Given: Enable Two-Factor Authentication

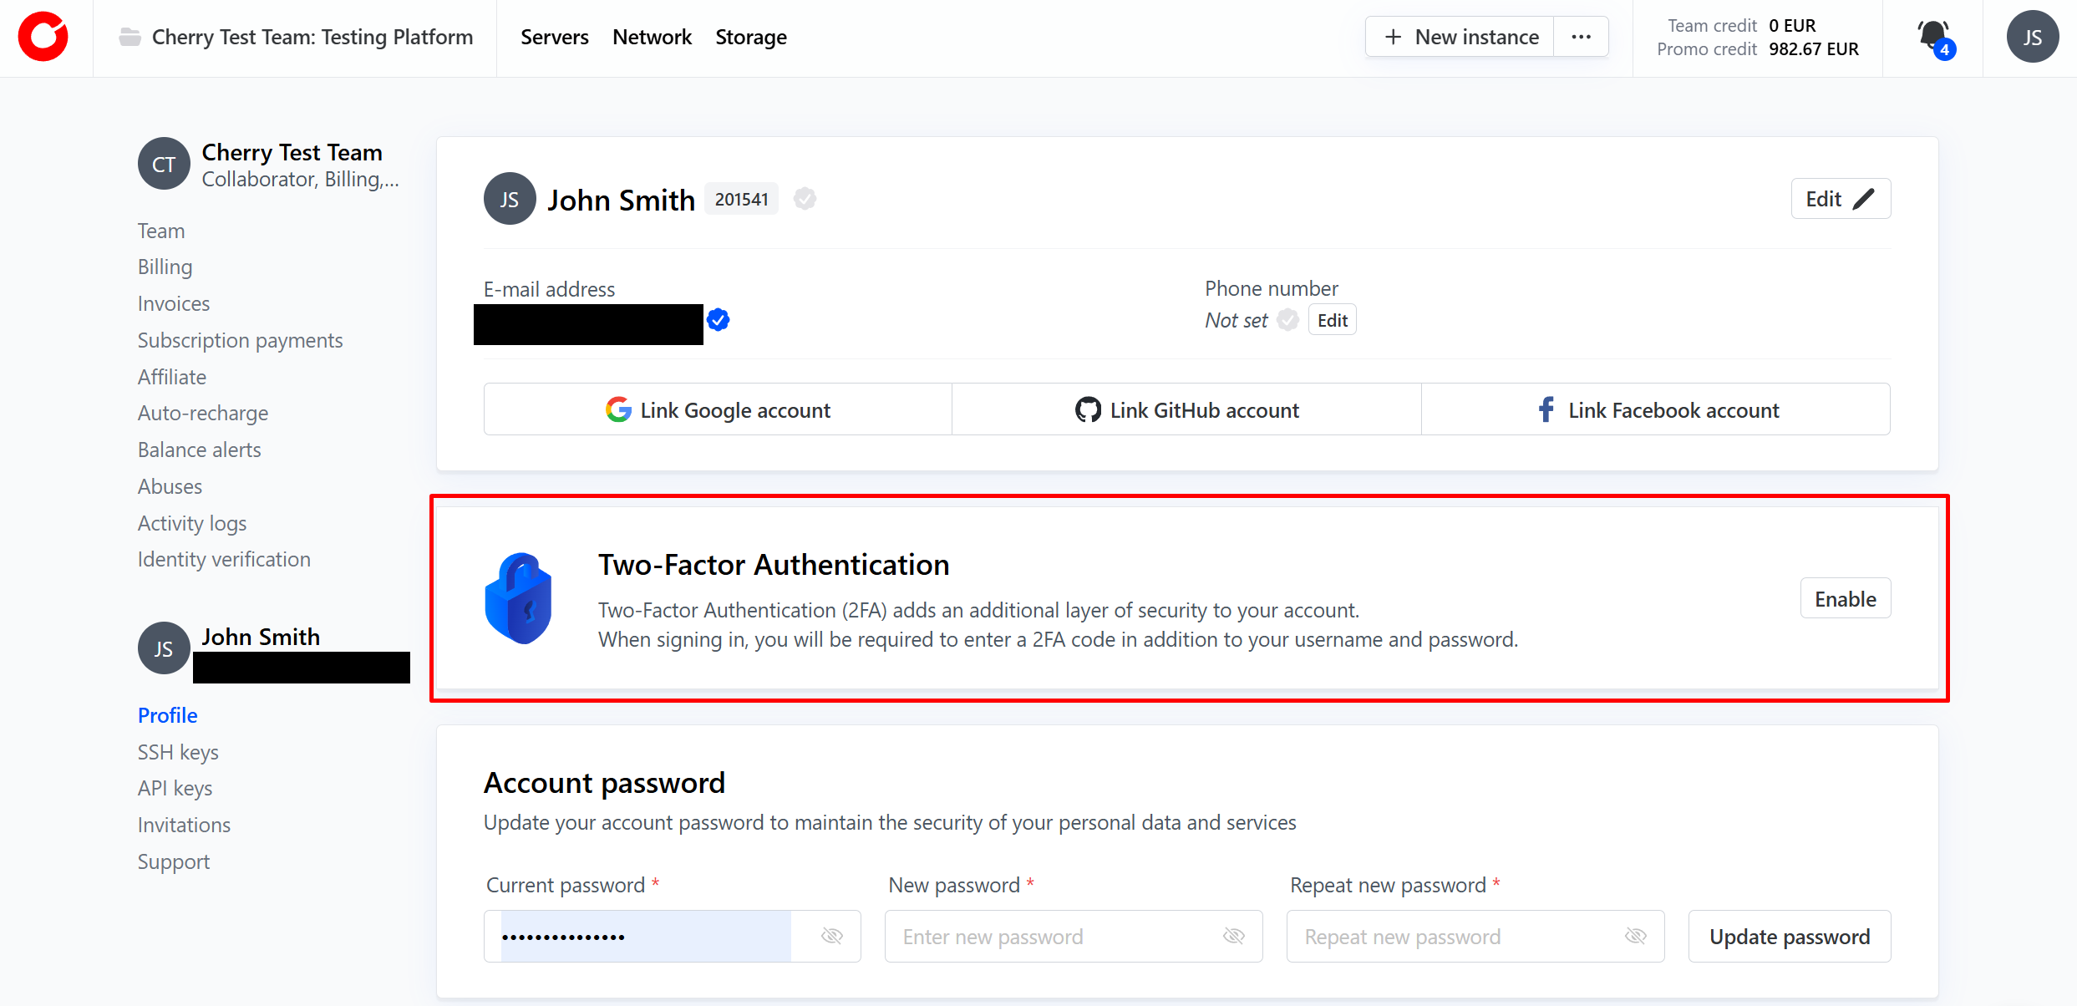Looking at the screenshot, I should pyautogui.click(x=1845, y=598).
